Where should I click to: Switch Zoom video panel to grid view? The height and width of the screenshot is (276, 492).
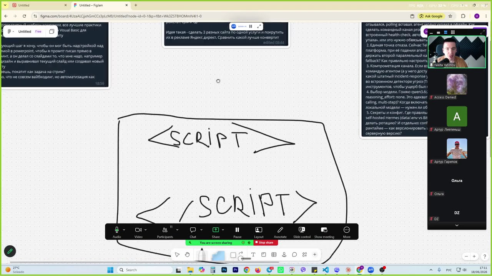[x=453, y=33]
